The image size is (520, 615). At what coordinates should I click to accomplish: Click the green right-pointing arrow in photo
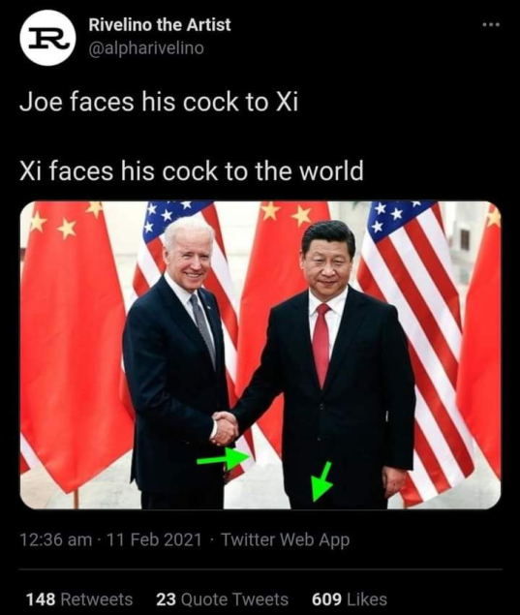click(x=223, y=458)
